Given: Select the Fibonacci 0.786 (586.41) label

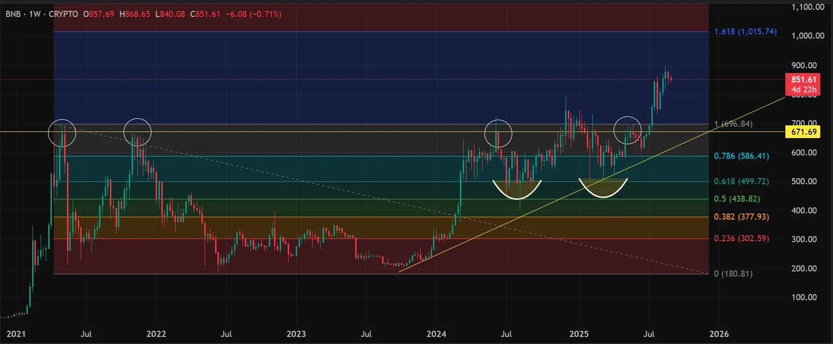Looking at the screenshot, I should point(741,156).
